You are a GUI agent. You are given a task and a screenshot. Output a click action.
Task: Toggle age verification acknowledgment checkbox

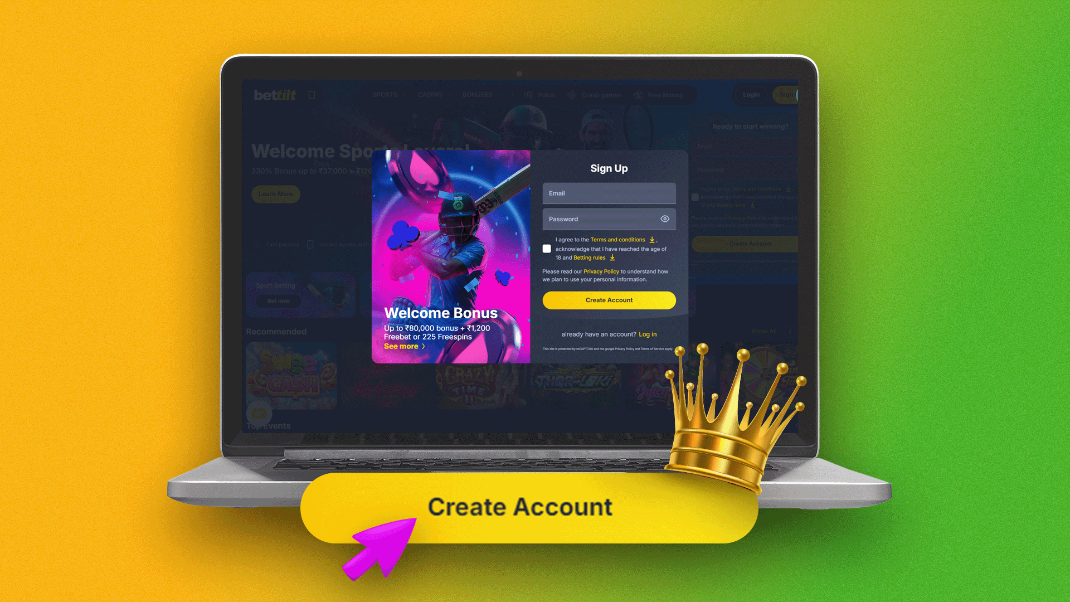pos(547,249)
